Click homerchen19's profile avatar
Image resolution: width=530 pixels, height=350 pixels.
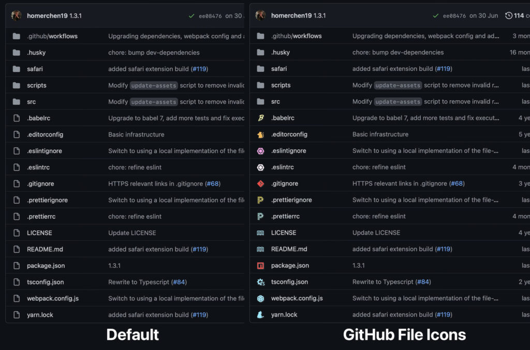259,15
